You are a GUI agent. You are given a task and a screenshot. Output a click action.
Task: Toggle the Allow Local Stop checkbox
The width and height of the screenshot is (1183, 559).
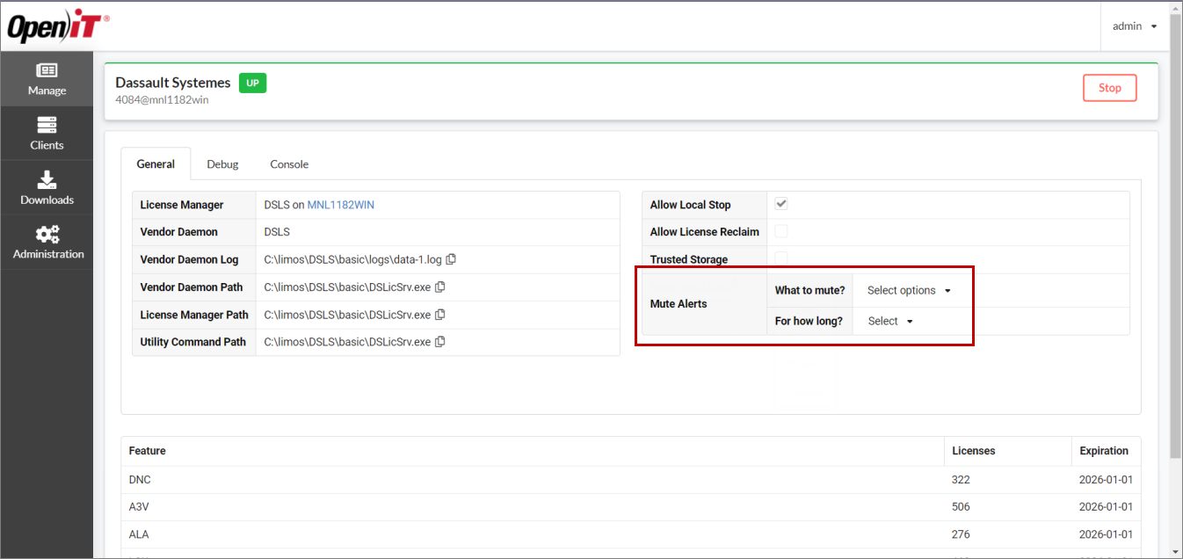click(781, 204)
